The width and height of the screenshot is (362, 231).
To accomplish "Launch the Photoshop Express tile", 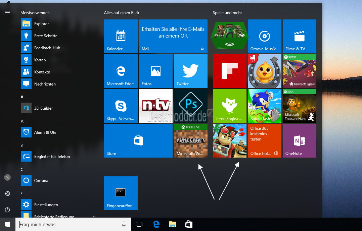I will point(190,106).
